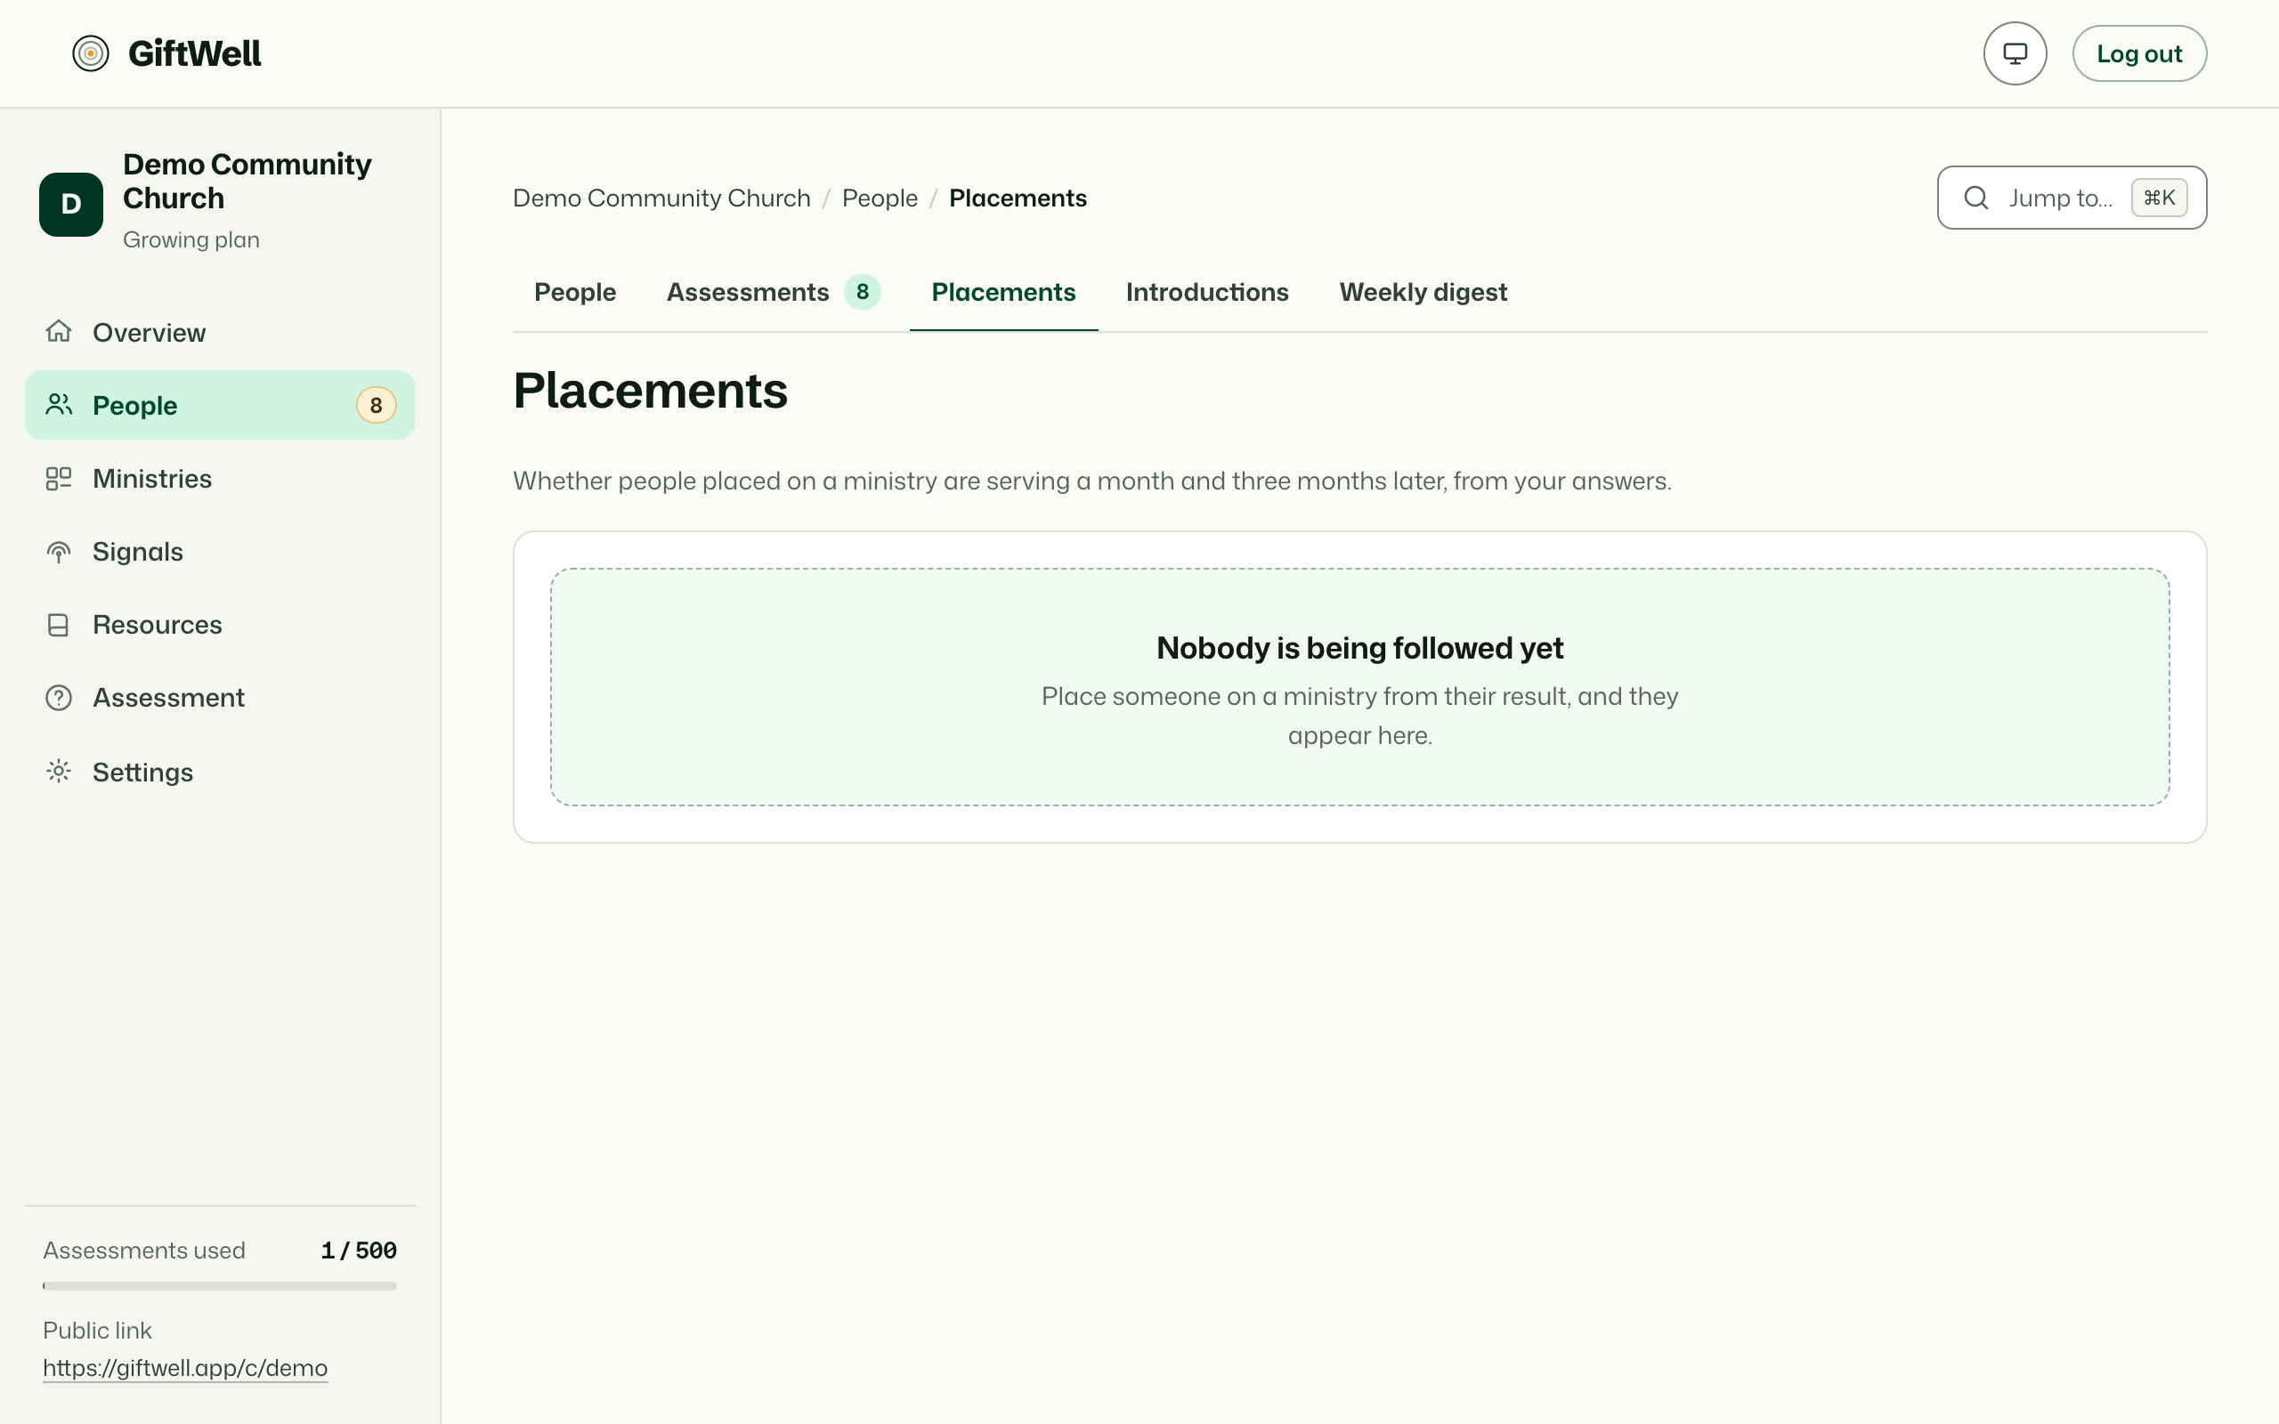The image size is (2279, 1424).
Task: Click the 1 / 500 assessments count
Action: coord(358,1250)
